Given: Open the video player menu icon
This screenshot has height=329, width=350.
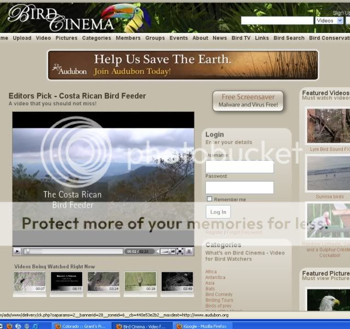Looking at the screenshot, I should pos(189,252).
